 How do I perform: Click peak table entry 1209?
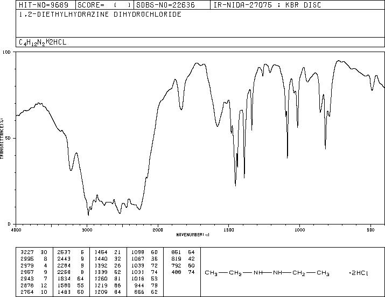point(101,292)
